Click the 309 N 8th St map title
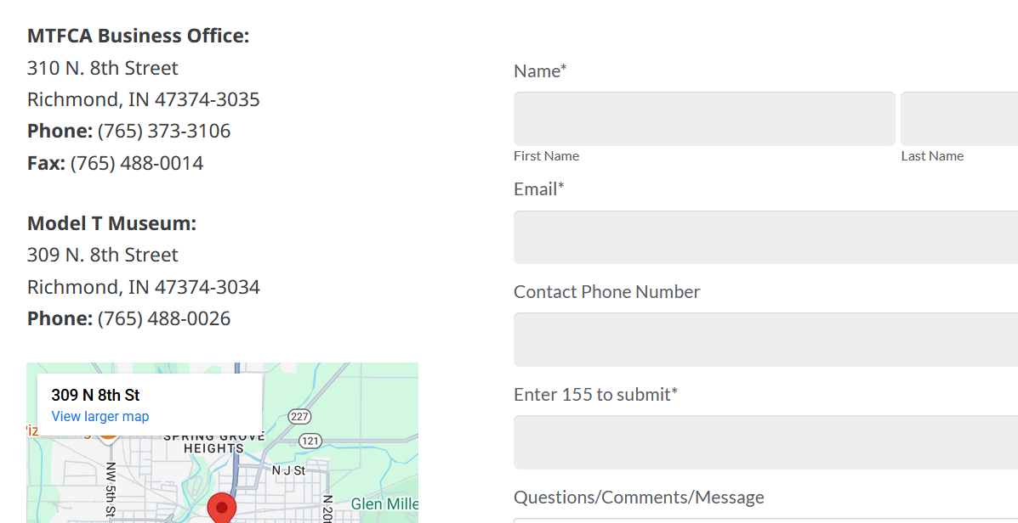This screenshot has width=1018, height=523. pos(95,395)
